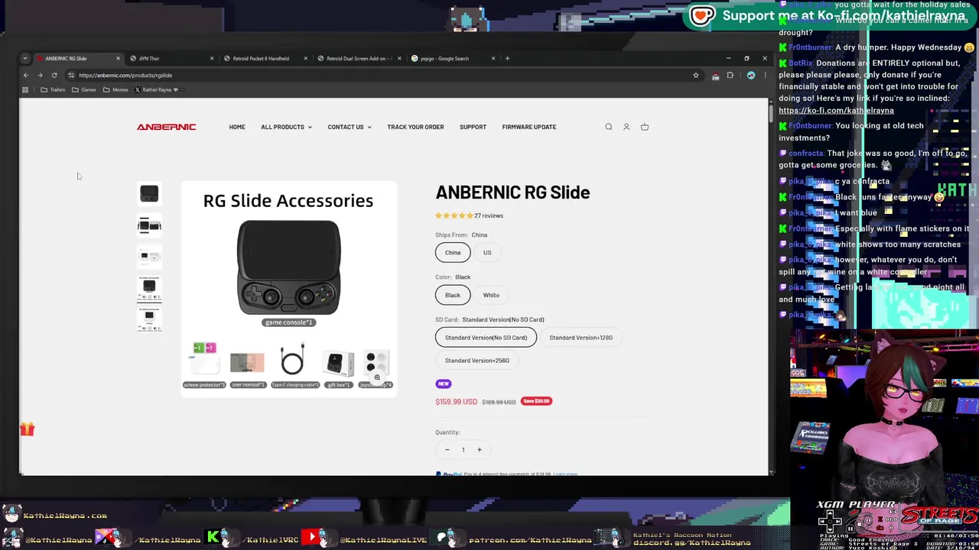Open the Games bookmarks folder
The height and width of the screenshot is (550, 979).
click(84, 89)
